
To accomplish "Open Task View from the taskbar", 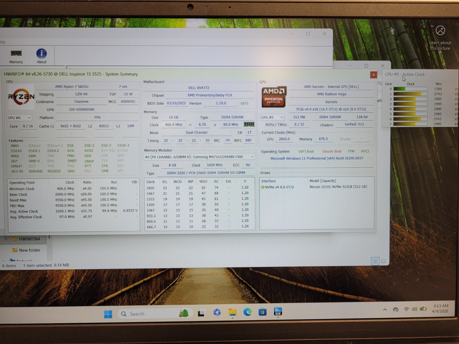I will 201,313.
